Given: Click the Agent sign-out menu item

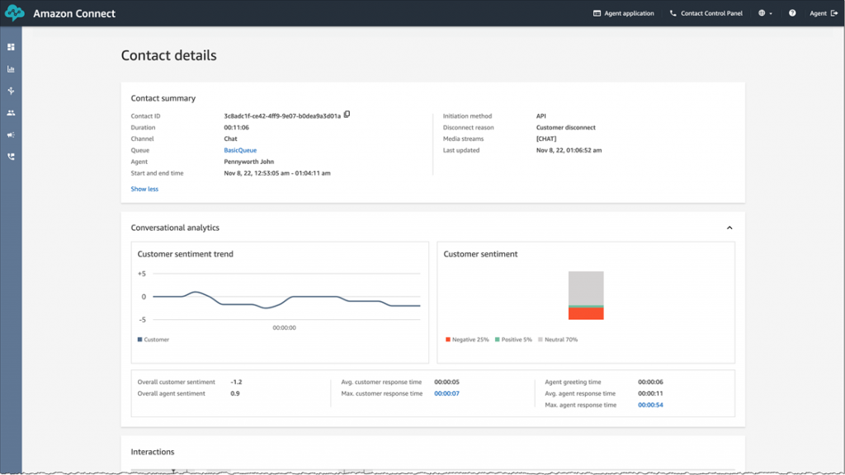Looking at the screenshot, I should (x=823, y=13).
